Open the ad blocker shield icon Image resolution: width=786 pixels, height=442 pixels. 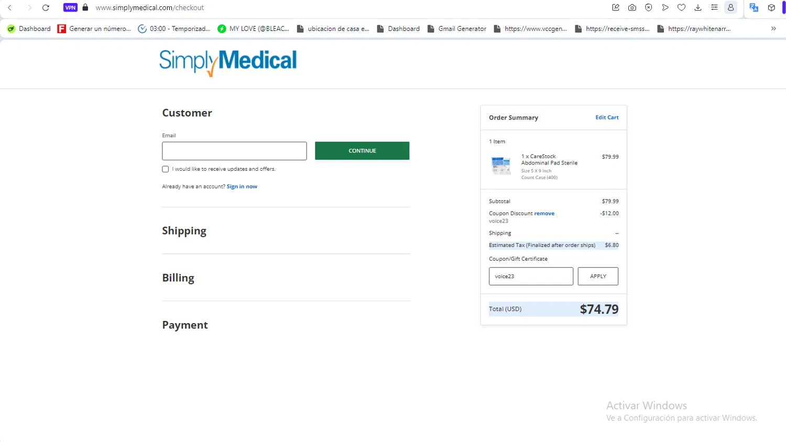pyautogui.click(x=649, y=7)
